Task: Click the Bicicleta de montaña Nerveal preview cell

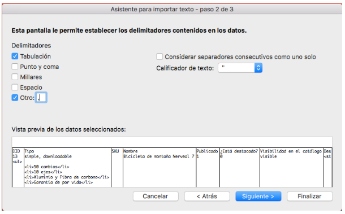Action: pyautogui.click(x=159, y=156)
